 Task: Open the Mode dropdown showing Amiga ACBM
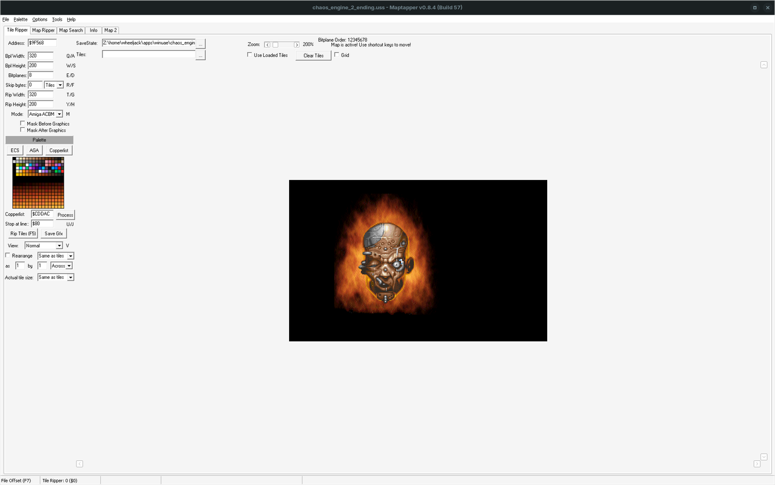click(x=45, y=114)
